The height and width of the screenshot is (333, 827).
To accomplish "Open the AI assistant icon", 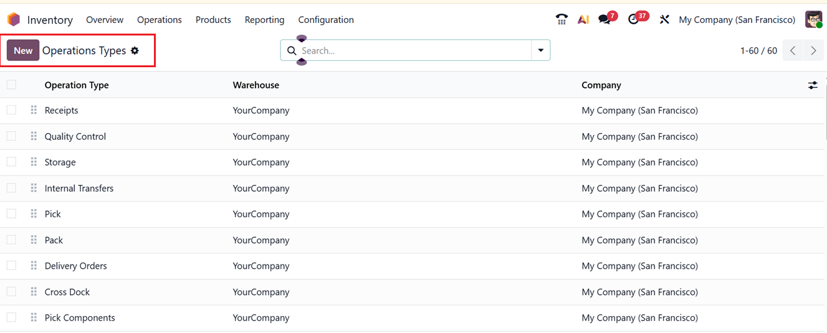I will (583, 20).
